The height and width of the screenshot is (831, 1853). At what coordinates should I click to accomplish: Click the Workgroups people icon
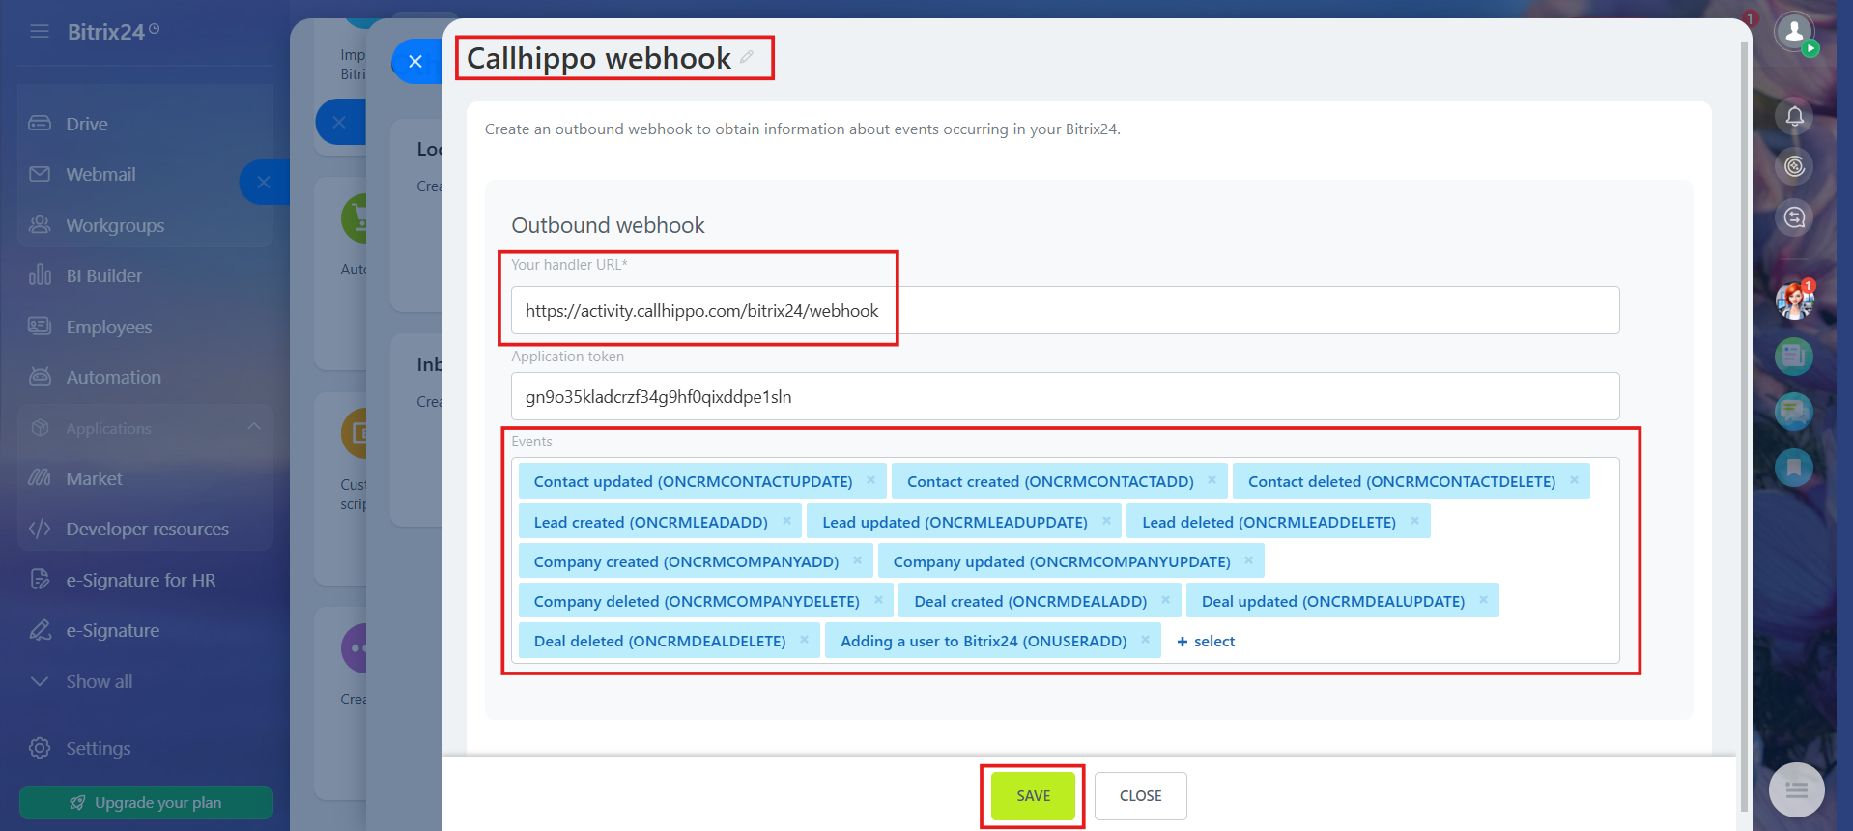(x=40, y=225)
